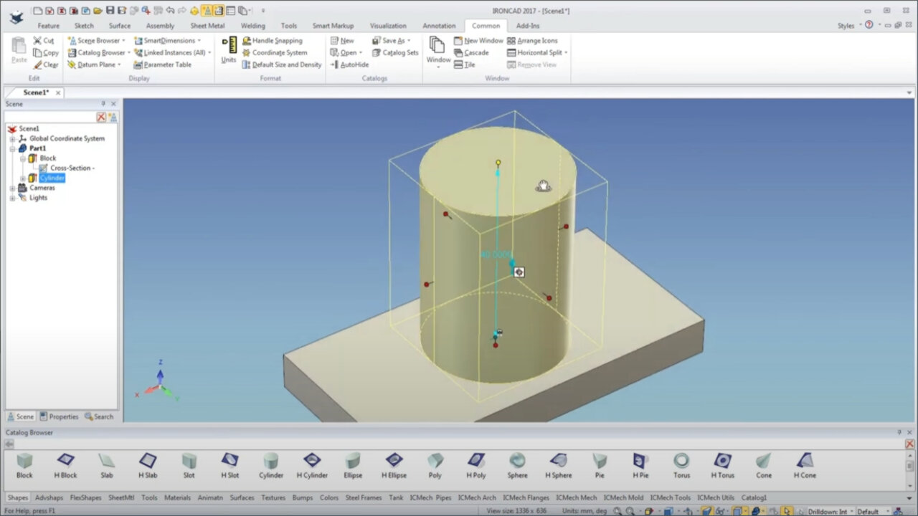This screenshot has height=516, width=918.
Task: Select the Cylinder item in the Scene tree
Action: tap(51, 177)
